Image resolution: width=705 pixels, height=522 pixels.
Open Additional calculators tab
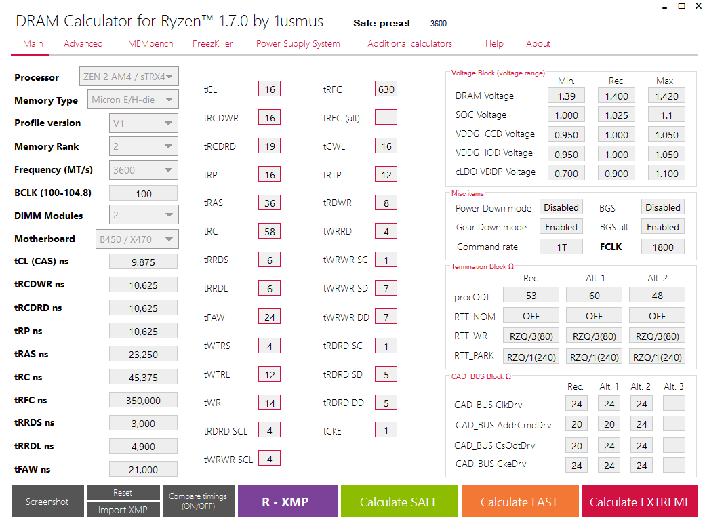click(409, 43)
